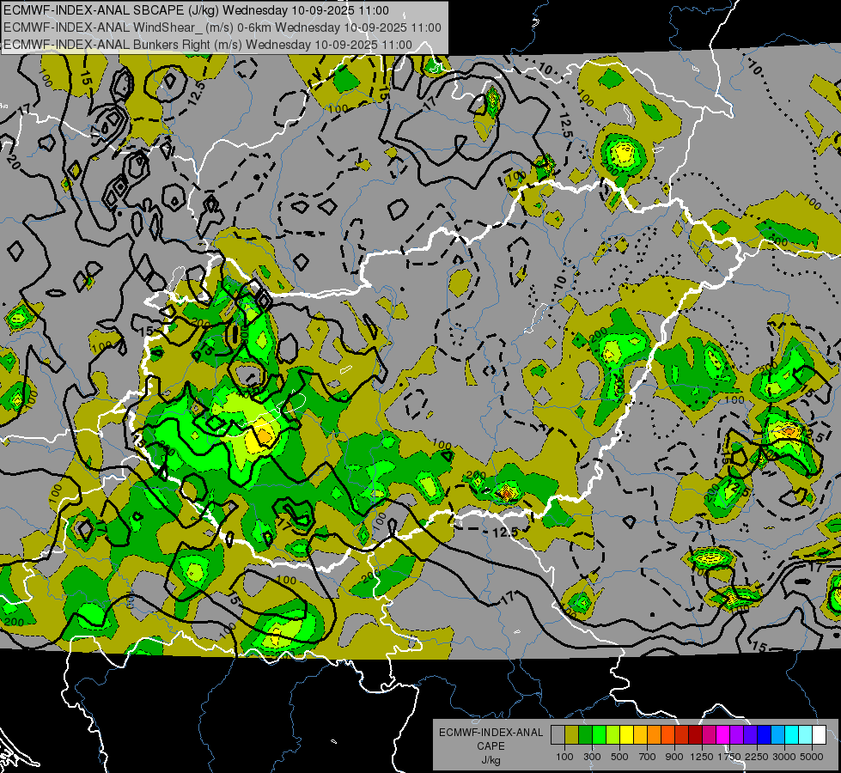Pick the purple swatch right of 1750

point(736,735)
